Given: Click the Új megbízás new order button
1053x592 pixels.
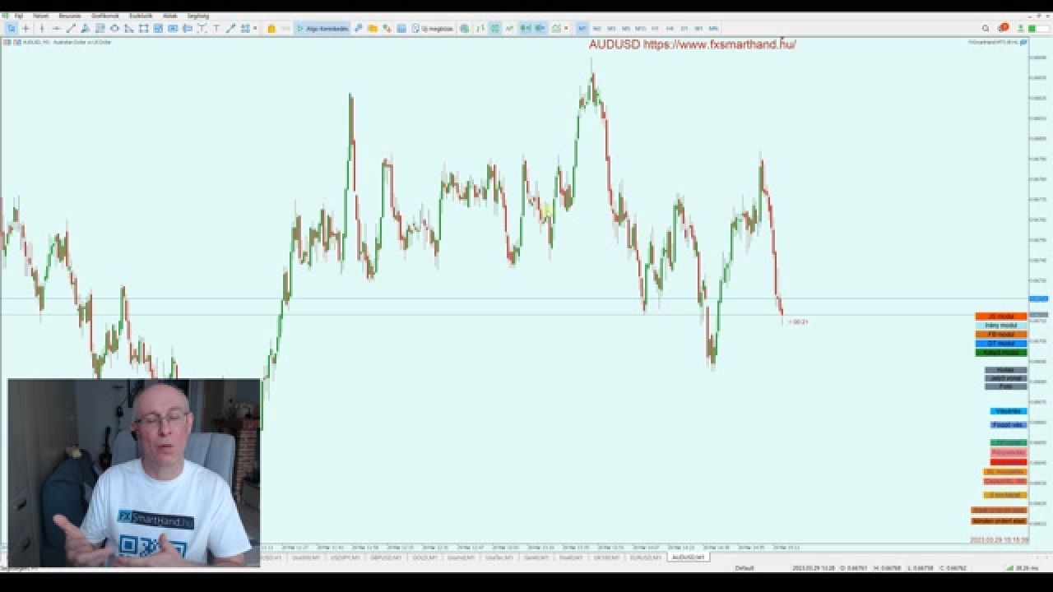Looking at the screenshot, I should click(433, 28).
